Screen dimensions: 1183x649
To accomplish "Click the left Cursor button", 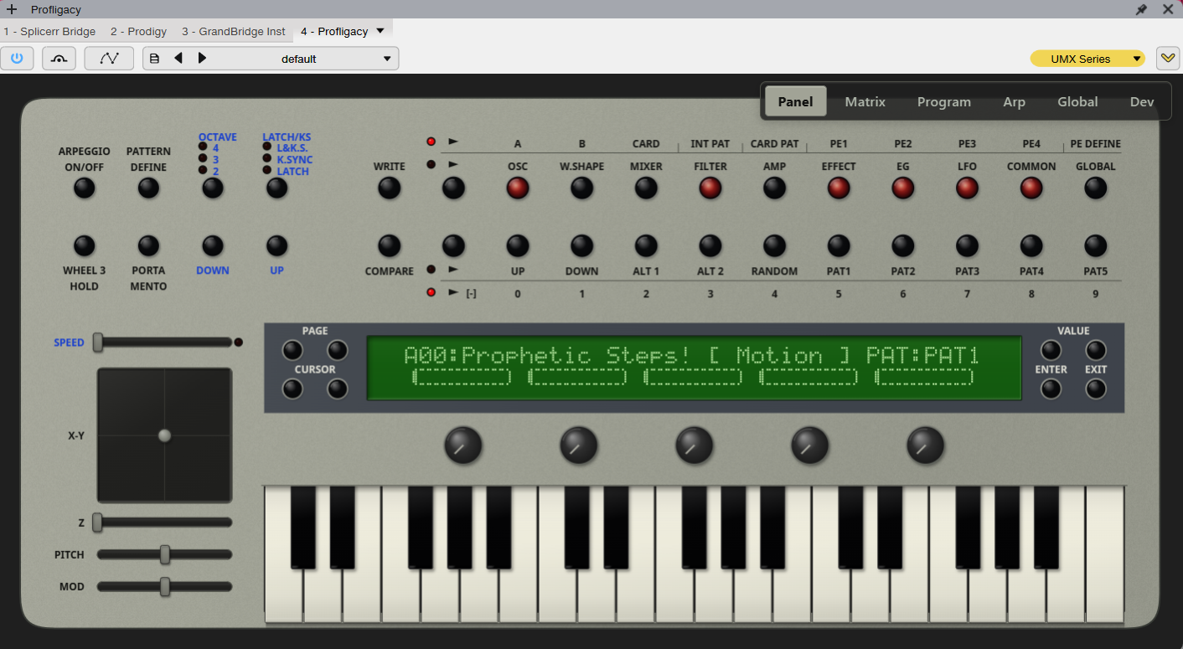I will click(292, 389).
